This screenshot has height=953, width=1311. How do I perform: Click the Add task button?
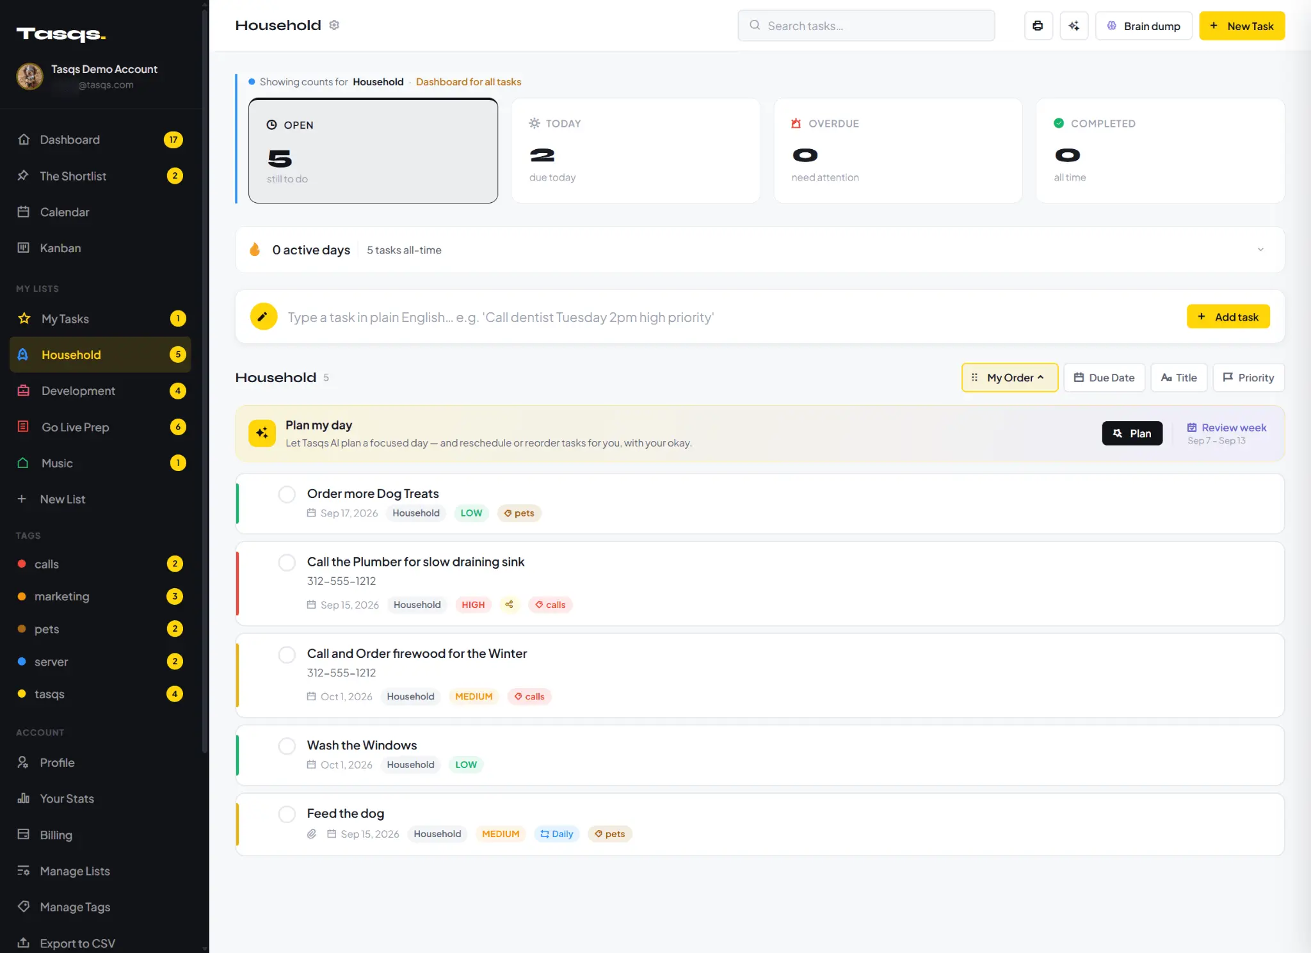pos(1228,317)
